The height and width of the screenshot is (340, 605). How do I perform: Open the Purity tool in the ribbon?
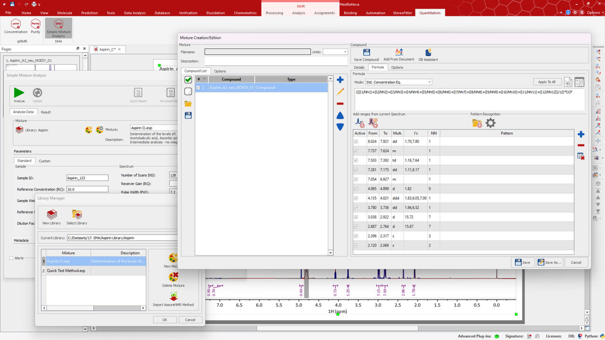point(35,26)
